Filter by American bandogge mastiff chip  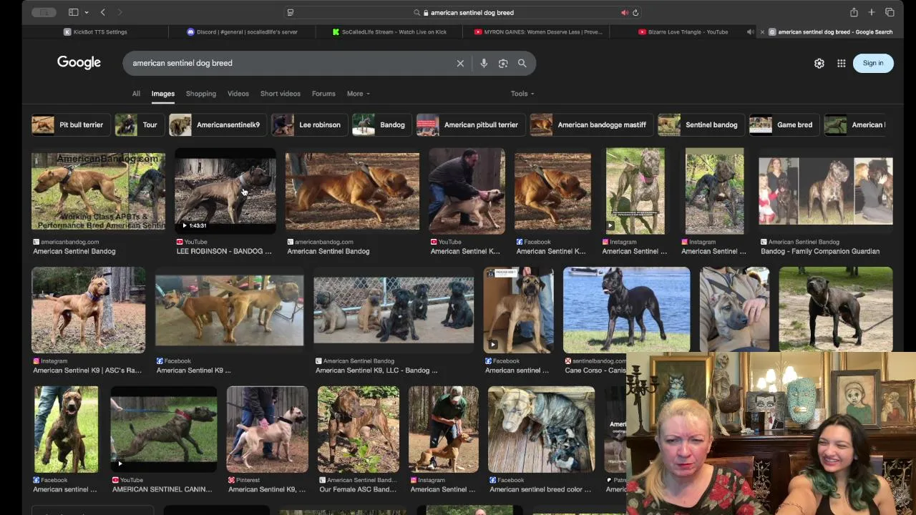(591, 124)
